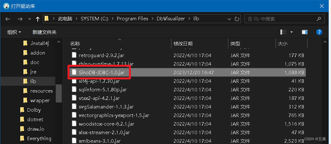This screenshot has width=331, height=144.
Task: Click size 2,523 KB cell
Action: point(294,141)
